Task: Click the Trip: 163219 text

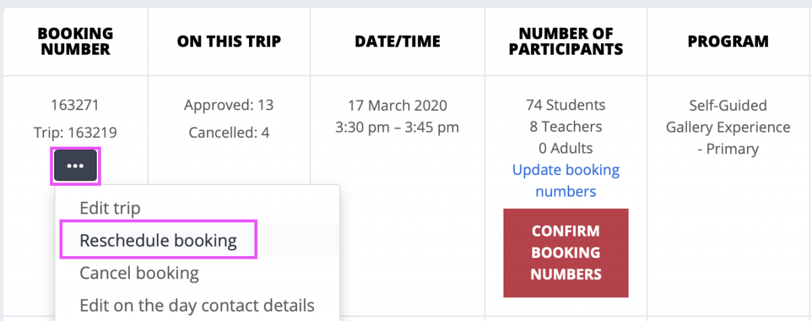Action: pyautogui.click(x=76, y=132)
